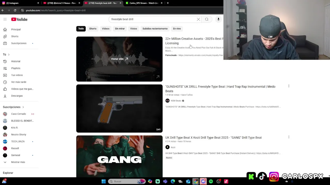Click the magnifier search button
Screen dimensions: 330x185
(x=207, y=19)
